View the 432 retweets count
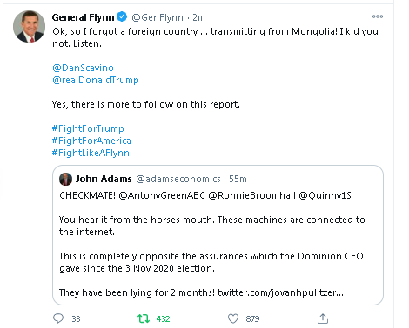This screenshot has height=328, width=409. [x=163, y=318]
